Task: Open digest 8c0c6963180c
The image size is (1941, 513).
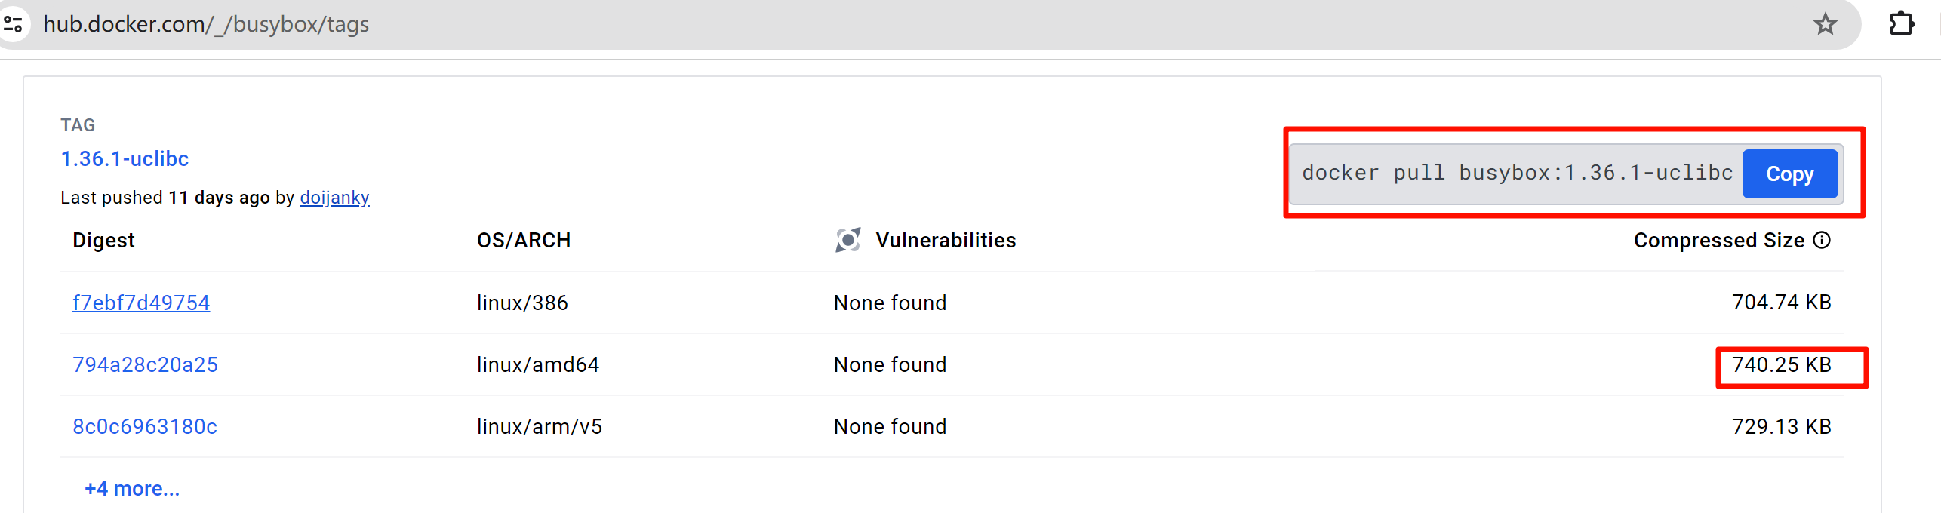Action: coord(145,426)
